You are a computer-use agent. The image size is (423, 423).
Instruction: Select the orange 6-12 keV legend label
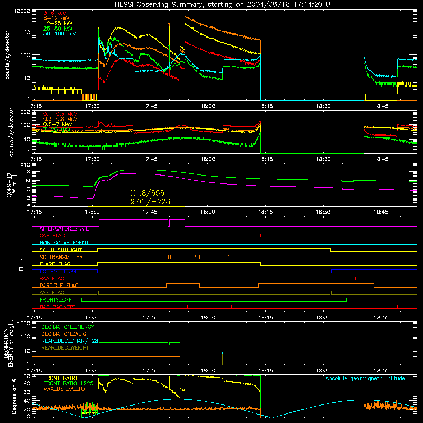(57, 18)
